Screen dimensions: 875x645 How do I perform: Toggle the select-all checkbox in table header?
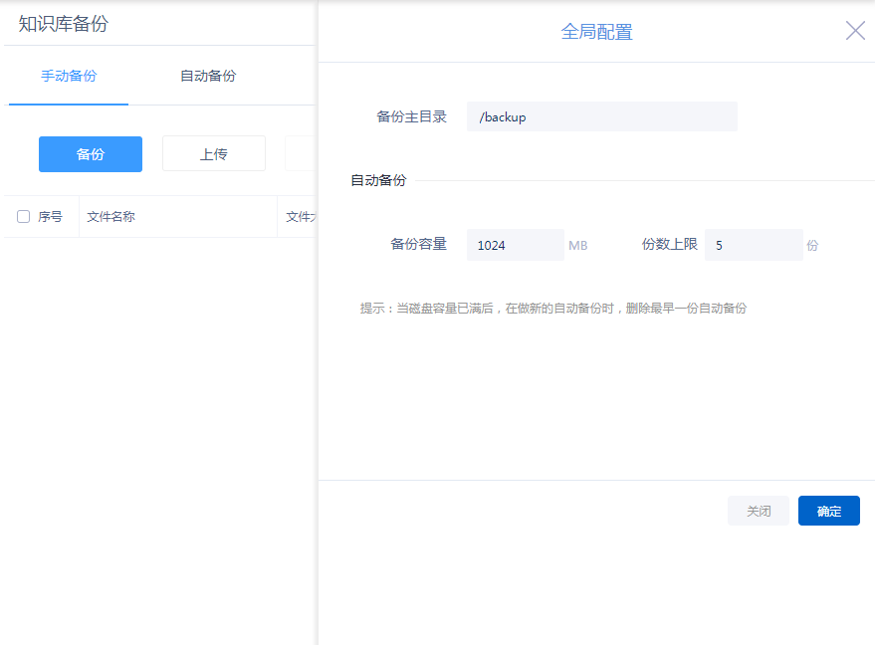point(24,217)
